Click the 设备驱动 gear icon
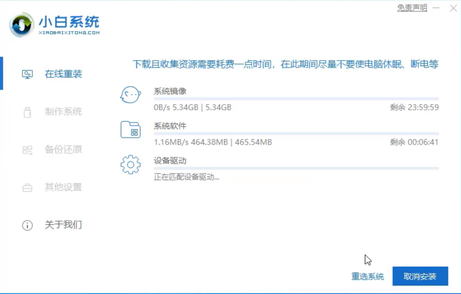Screen dimensions: 461x294 pos(130,165)
